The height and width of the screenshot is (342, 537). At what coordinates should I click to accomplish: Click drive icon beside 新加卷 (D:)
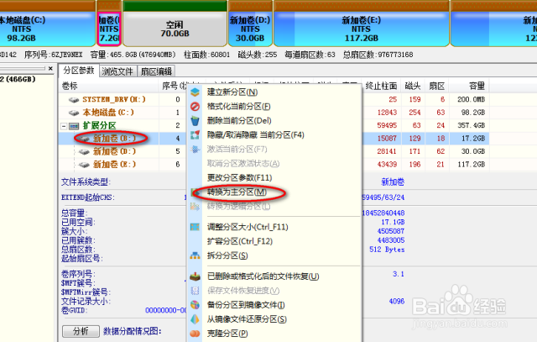[x=84, y=152]
